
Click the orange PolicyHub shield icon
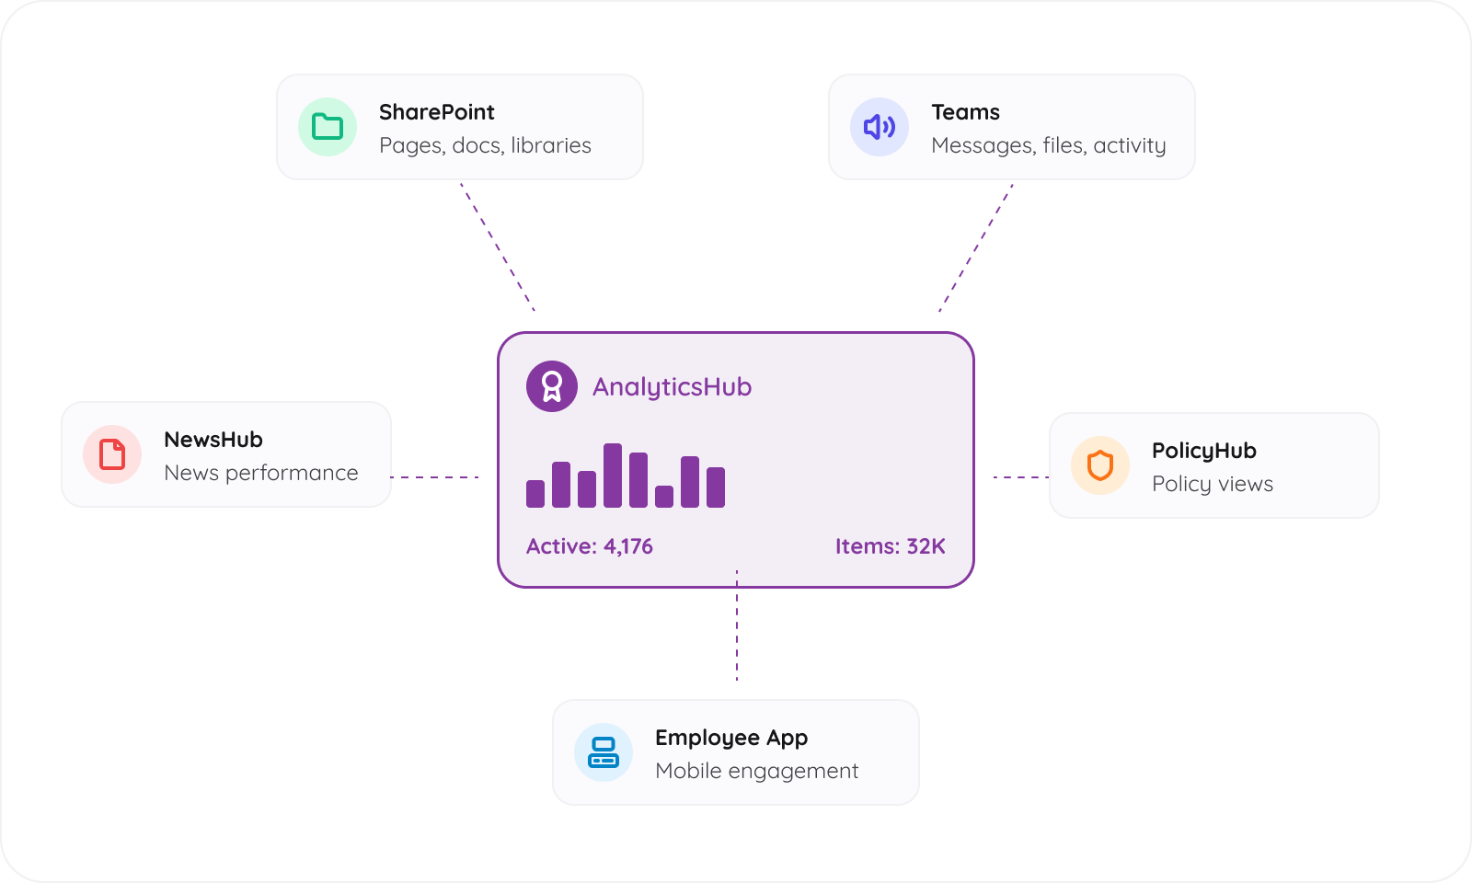click(1100, 465)
